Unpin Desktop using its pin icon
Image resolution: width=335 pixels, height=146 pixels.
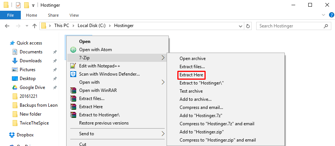[x=55, y=79]
